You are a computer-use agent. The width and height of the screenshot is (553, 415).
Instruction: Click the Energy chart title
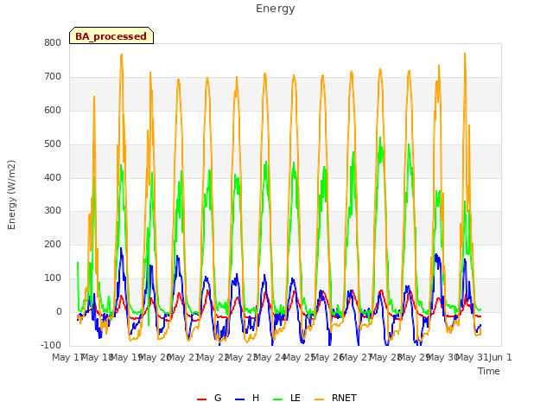pos(276,9)
